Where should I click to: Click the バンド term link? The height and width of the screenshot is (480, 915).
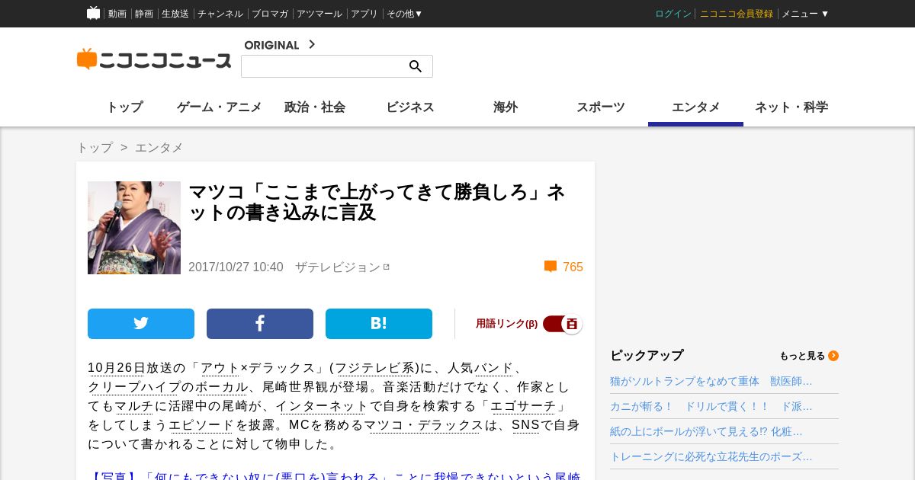494,368
